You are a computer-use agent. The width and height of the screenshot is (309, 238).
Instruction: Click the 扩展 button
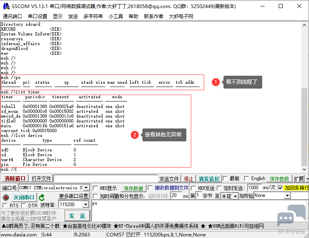[x=299, y=179]
